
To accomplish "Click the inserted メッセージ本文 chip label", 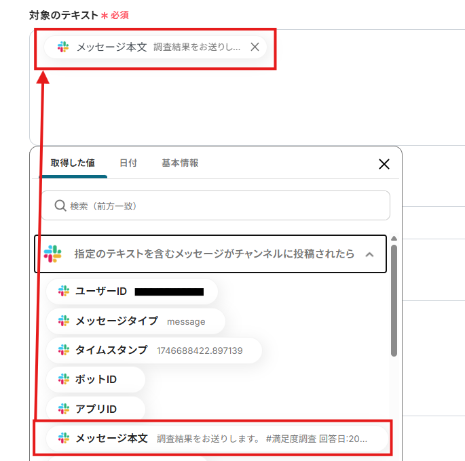I will point(112,47).
